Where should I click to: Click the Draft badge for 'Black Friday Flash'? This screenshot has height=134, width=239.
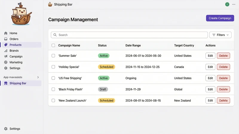click(x=103, y=89)
